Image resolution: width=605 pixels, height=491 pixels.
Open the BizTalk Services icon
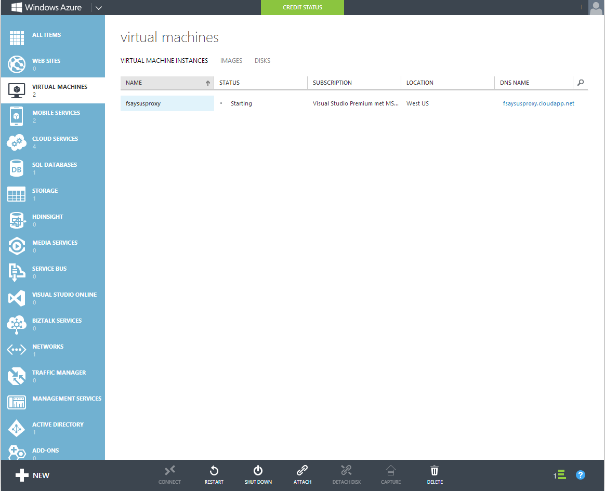pyautogui.click(x=17, y=324)
